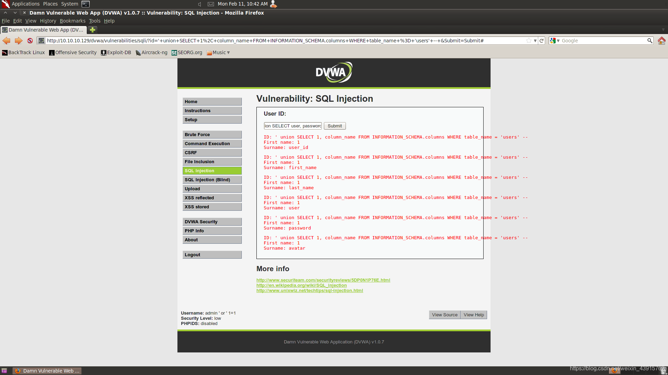Open the Applications menu
668x375 pixels.
coord(26,4)
